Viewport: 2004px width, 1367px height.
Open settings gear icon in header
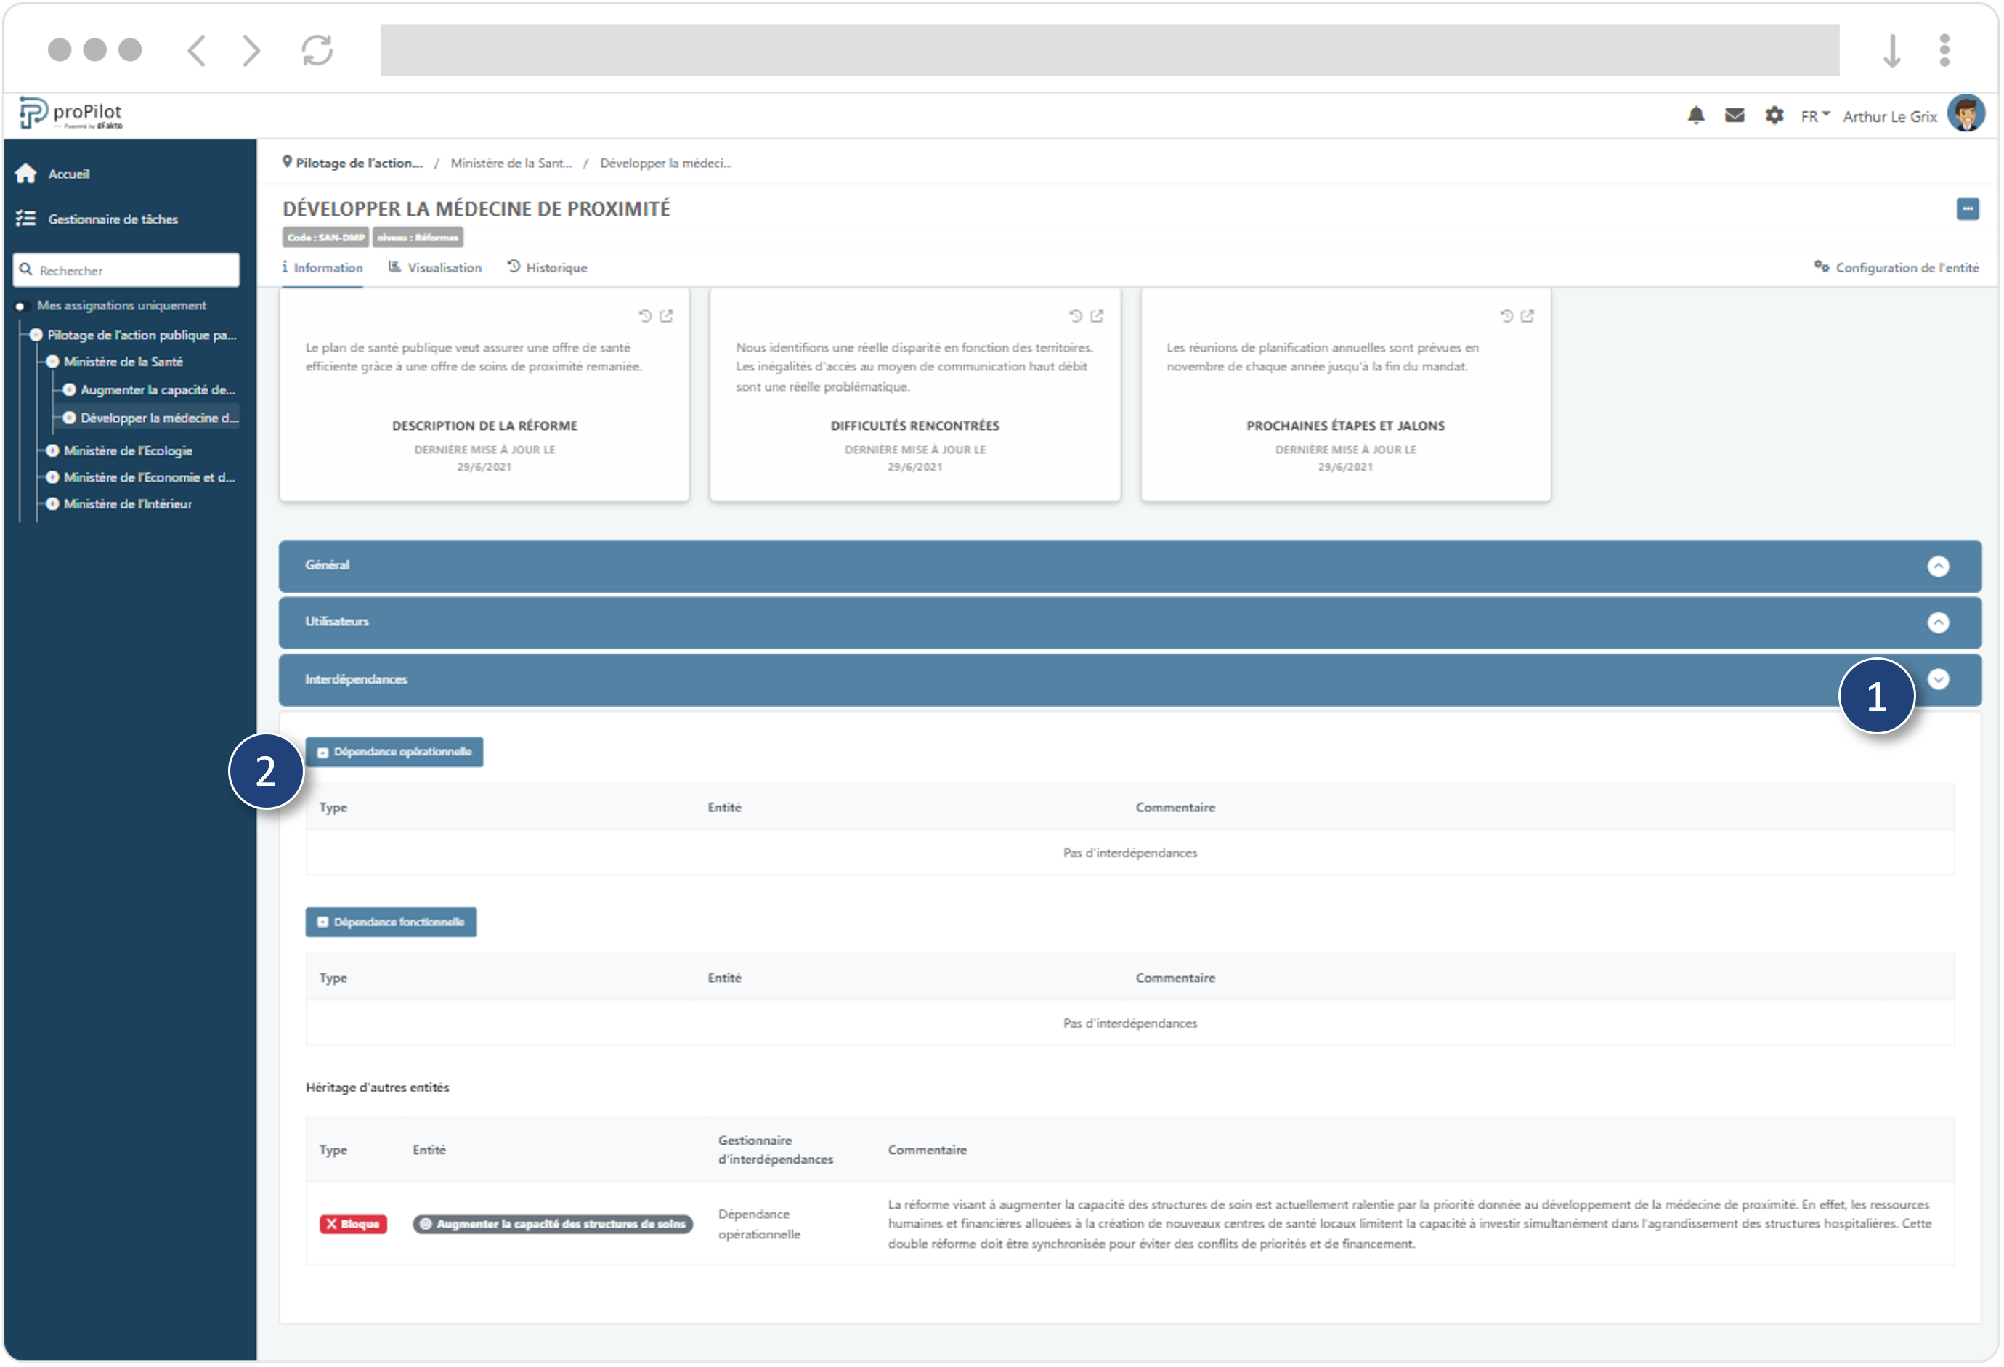(x=1773, y=115)
